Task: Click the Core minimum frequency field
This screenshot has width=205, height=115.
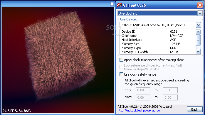Action: pos(143,90)
